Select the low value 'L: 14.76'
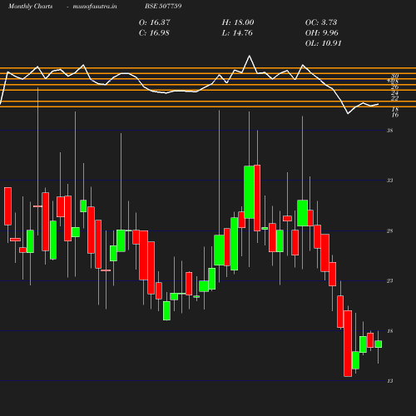The width and height of the screenshot is (416, 416). [x=237, y=33]
